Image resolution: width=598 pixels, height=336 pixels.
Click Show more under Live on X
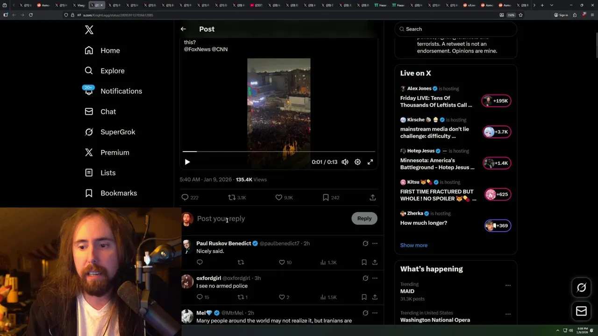pyautogui.click(x=413, y=245)
